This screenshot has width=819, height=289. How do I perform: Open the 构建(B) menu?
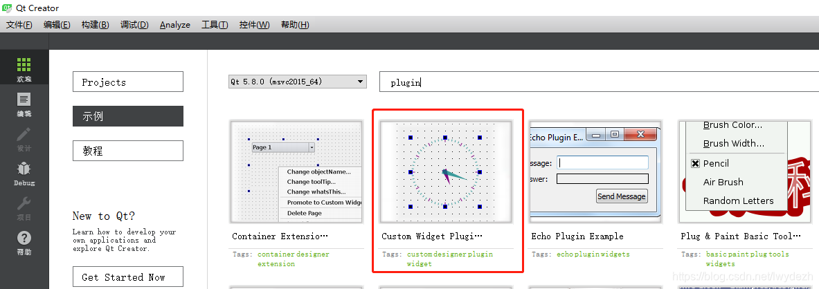click(x=95, y=24)
